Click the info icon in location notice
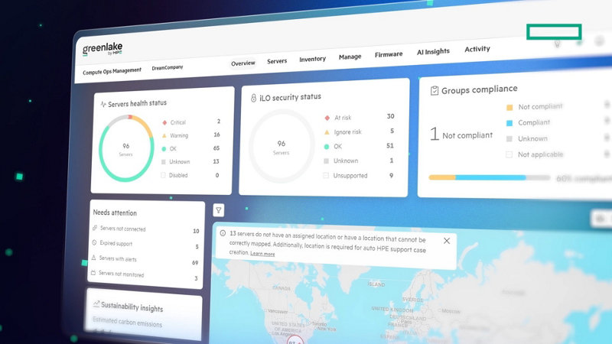The width and height of the screenshot is (612, 344). [223, 233]
